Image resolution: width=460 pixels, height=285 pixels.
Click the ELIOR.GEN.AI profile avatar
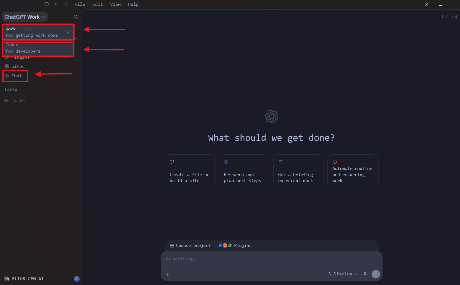[7, 279]
